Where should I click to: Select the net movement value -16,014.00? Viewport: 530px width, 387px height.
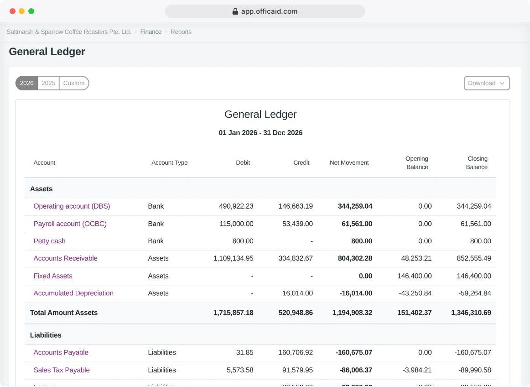[356, 293]
